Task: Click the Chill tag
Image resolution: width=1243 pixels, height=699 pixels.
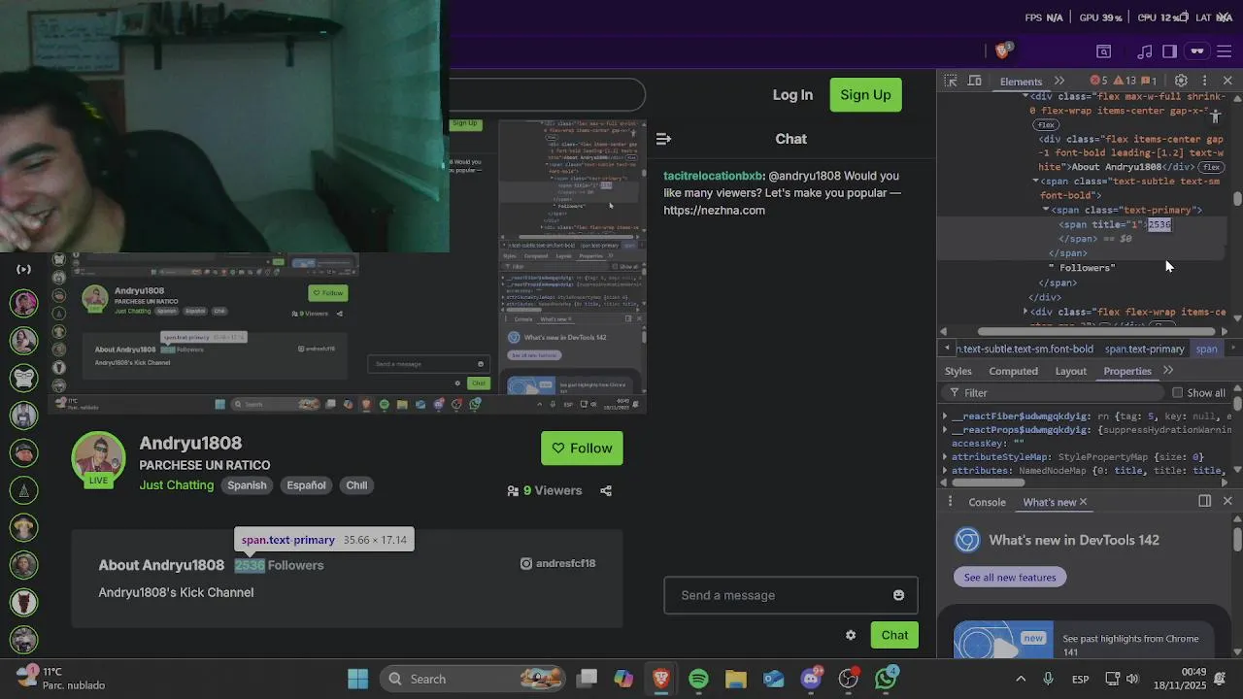Action: 356,484
